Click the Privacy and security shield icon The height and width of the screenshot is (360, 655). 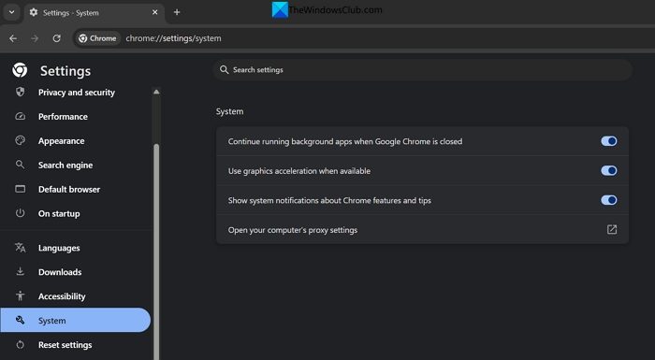pyautogui.click(x=20, y=92)
